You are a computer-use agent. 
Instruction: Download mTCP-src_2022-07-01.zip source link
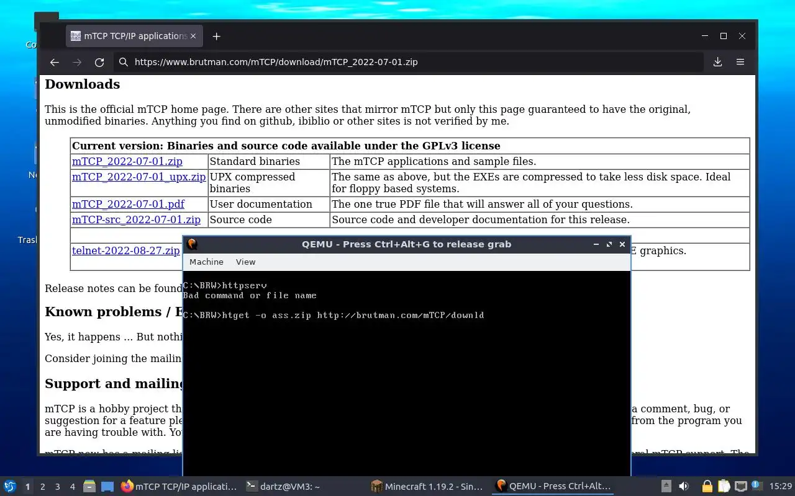pyautogui.click(x=136, y=219)
